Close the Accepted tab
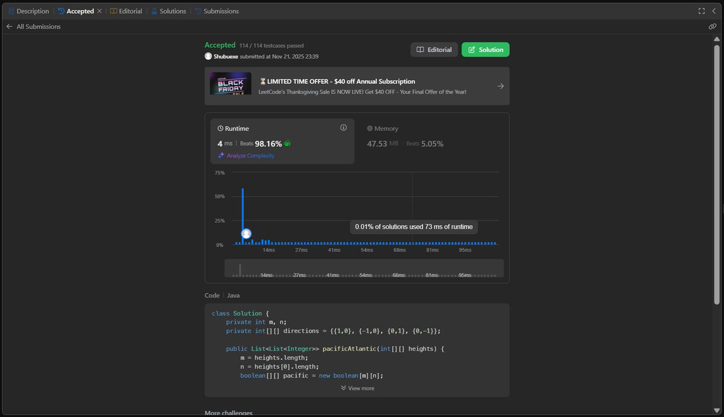The height and width of the screenshot is (417, 724). tap(100, 11)
